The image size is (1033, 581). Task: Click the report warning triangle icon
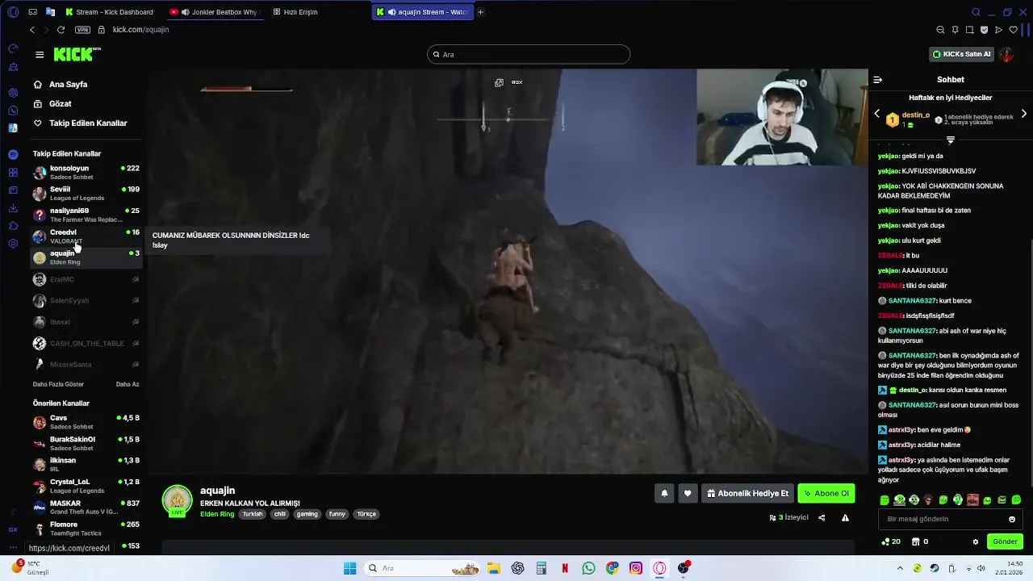pyautogui.click(x=845, y=518)
